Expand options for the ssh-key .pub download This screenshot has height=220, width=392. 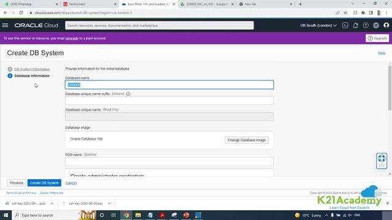point(52,204)
